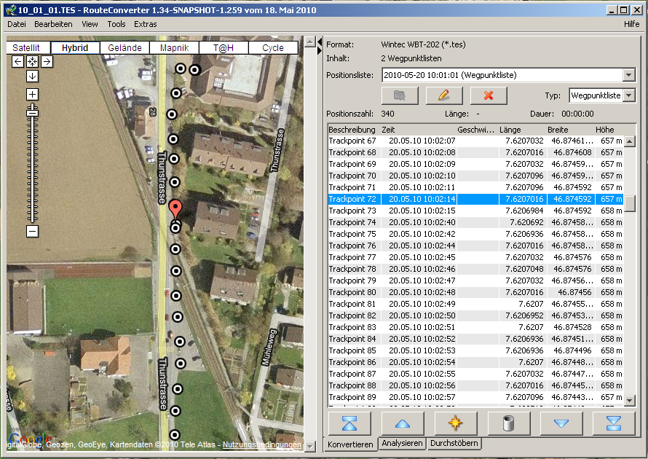This screenshot has height=459, width=648.
Task: Click the move-to-top positions button
Action: pos(350,423)
